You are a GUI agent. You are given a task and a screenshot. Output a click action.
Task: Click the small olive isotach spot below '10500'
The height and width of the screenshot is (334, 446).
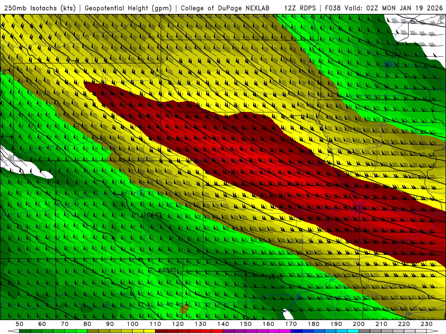click(x=185, y=308)
